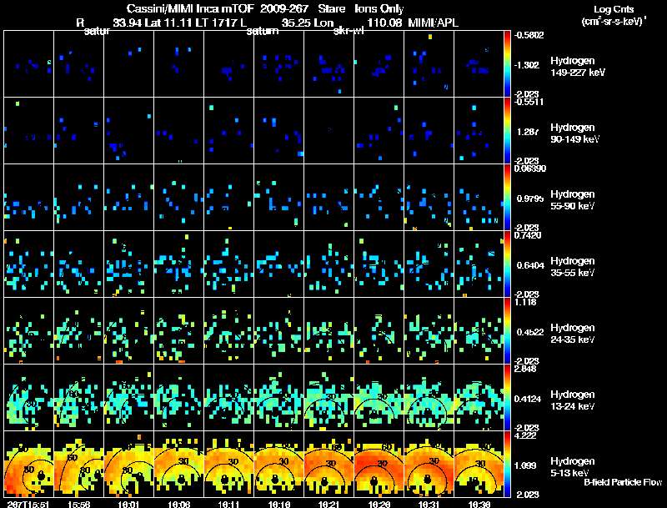This screenshot has height=508, width=667.
Task: Click the '267T15:51' time label
Action: (28, 505)
